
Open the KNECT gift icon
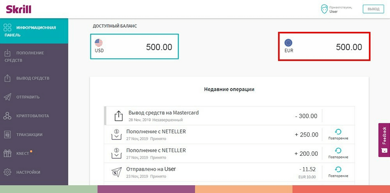point(7,153)
